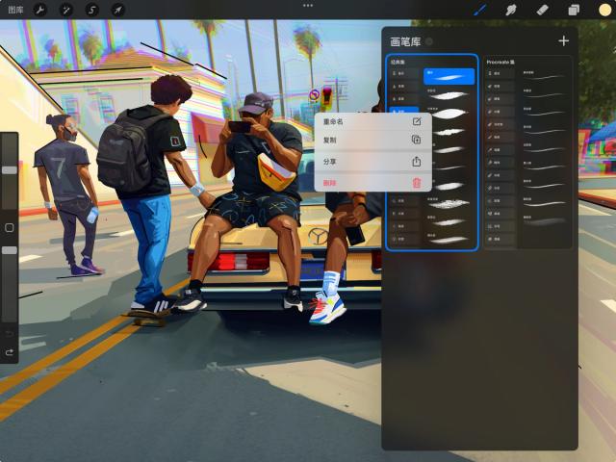Image resolution: width=616 pixels, height=462 pixels.
Task: Select the Eraser tool
Action: pos(542,10)
